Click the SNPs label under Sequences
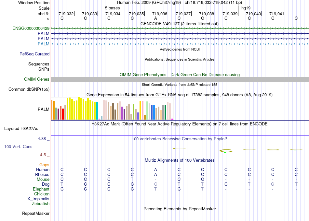Image resolution: width=309 pixels, height=221 pixels. pos(44,69)
